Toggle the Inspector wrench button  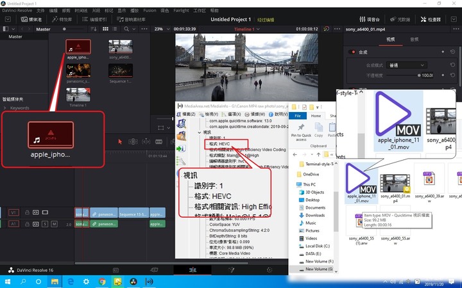coord(431,19)
